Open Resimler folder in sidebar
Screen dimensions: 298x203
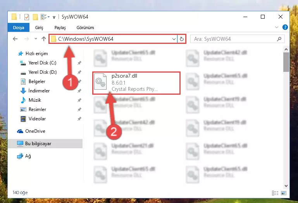click(x=37, y=109)
